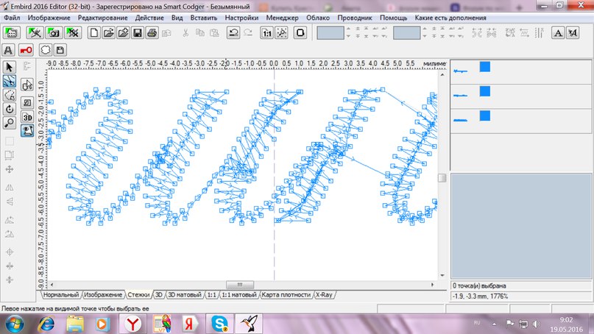Open Skype from the taskbar
Viewport: 594px width, 334px height.
point(218,323)
